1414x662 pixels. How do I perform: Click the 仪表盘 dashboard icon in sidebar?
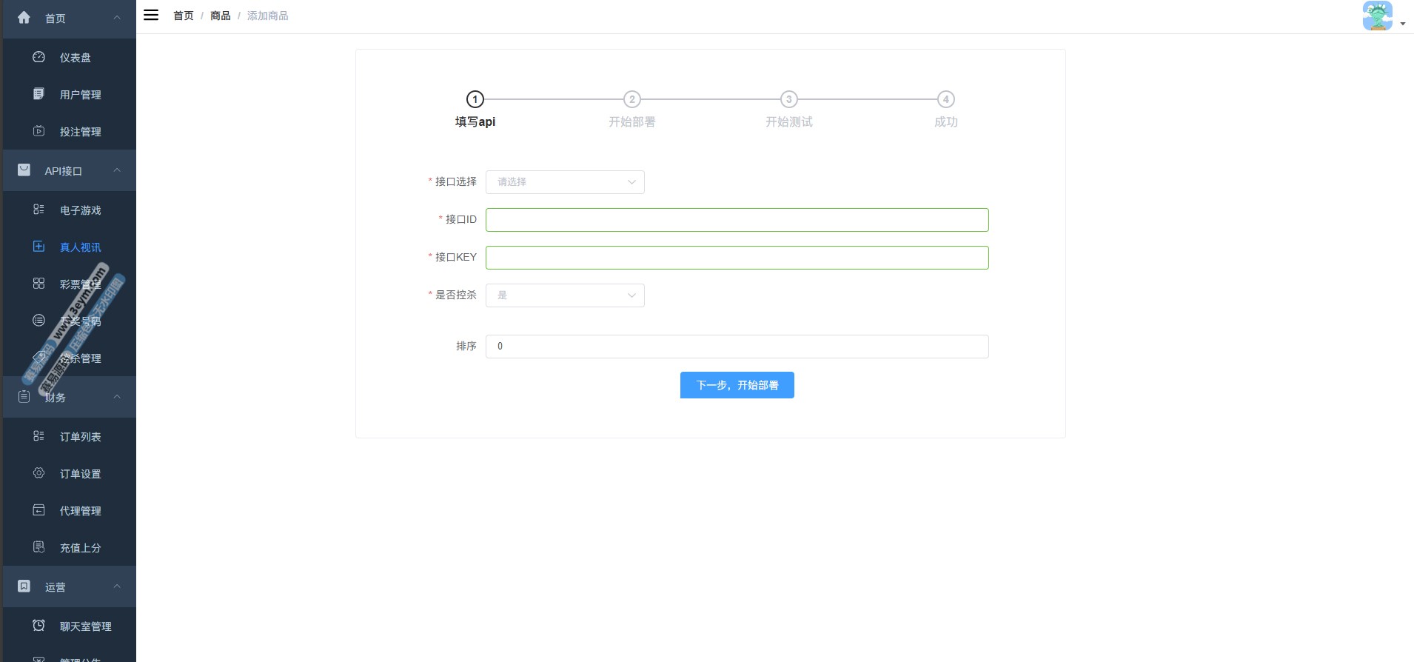(x=39, y=57)
